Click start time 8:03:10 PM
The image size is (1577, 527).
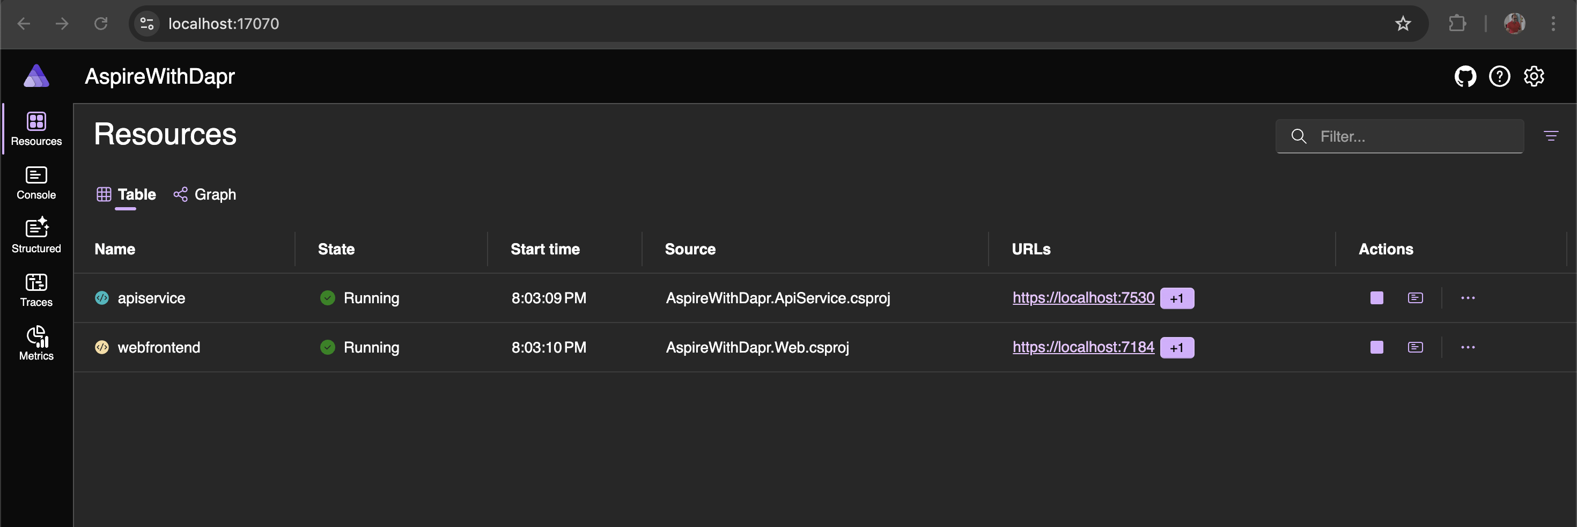(x=549, y=347)
